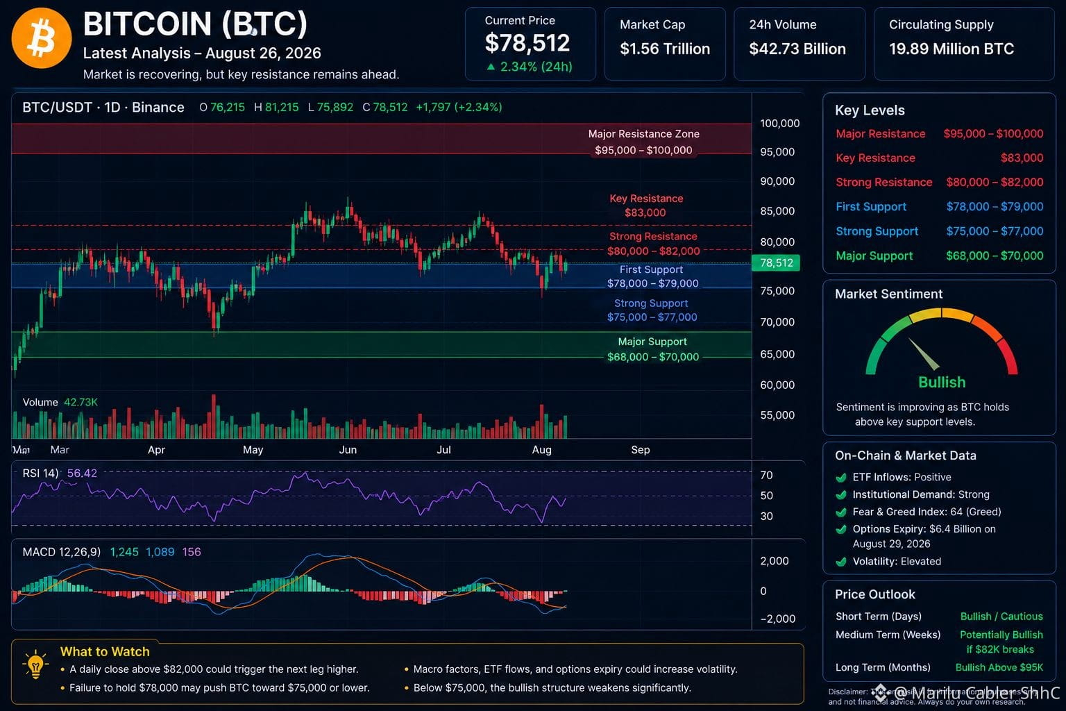Click the $83,000 value in Key Levels panel
Viewport: 1066px width, 711px height.
tap(1022, 158)
